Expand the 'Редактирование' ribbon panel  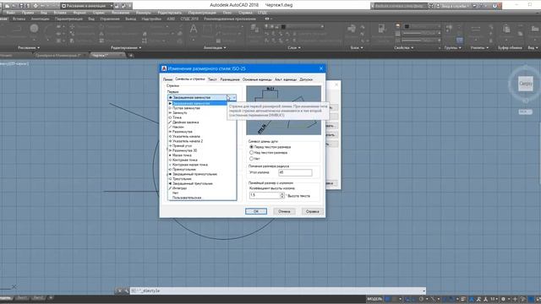pyautogui.click(x=126, y=48)
